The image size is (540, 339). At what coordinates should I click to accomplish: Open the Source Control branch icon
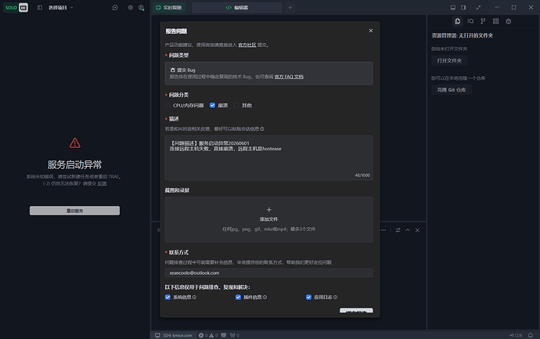483,21
